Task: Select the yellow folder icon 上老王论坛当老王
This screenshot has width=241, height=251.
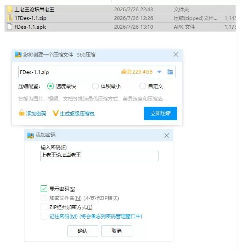Action: click(x=10, y=9)
